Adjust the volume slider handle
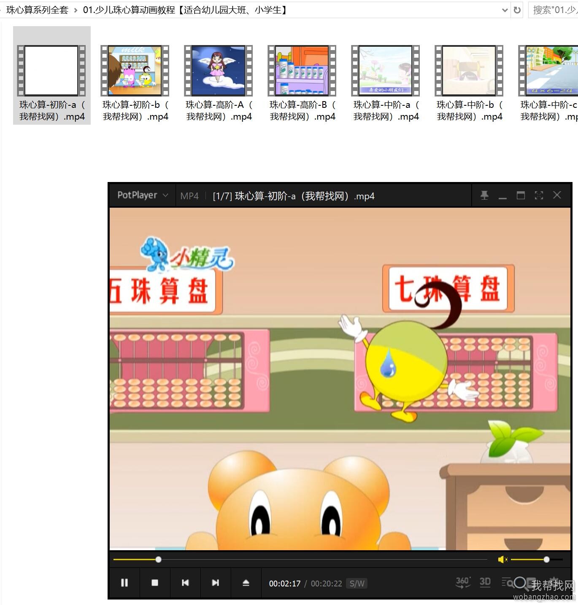The width and height of the screenshot is (578, 605). [x=546, y=559]
